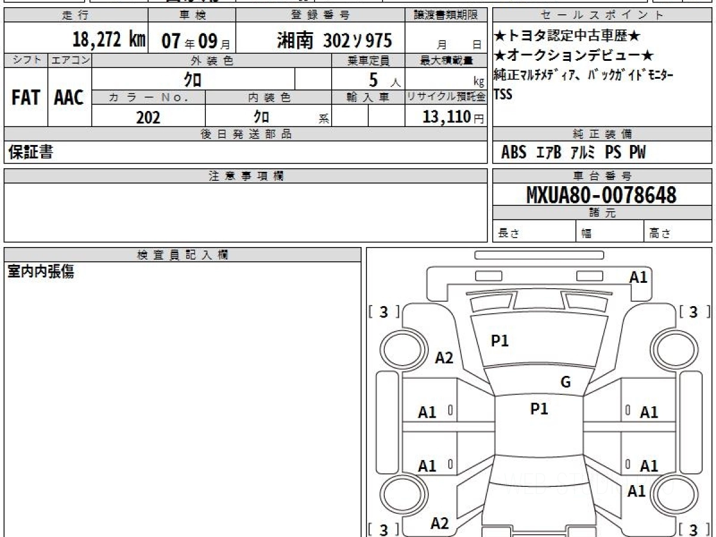Select the ABS equipment item
The width and height of the screenshot is (716, 537).
tap(514, 153)
